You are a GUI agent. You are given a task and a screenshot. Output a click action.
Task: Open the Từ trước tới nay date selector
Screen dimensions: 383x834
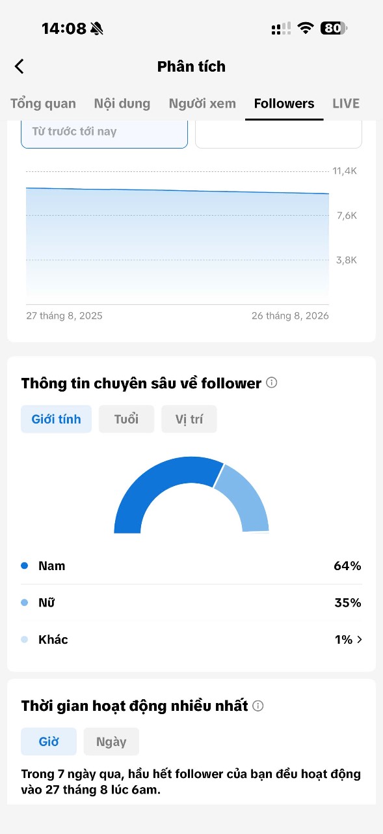(104, 134)
